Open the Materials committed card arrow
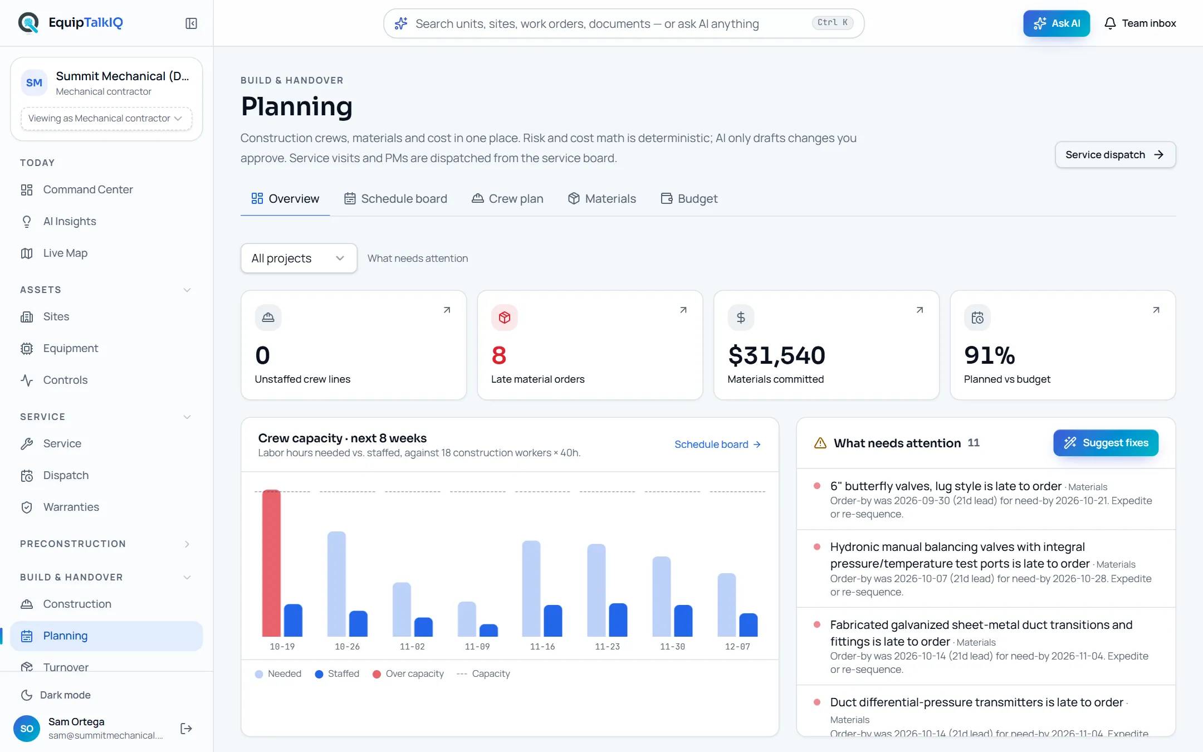The image size is (1203, 752). pyautogui.click(x=920, y=310)
